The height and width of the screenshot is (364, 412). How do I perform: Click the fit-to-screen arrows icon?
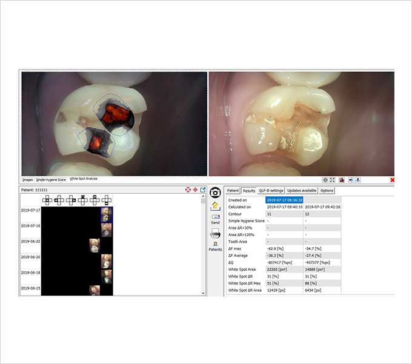coord(333,180)
